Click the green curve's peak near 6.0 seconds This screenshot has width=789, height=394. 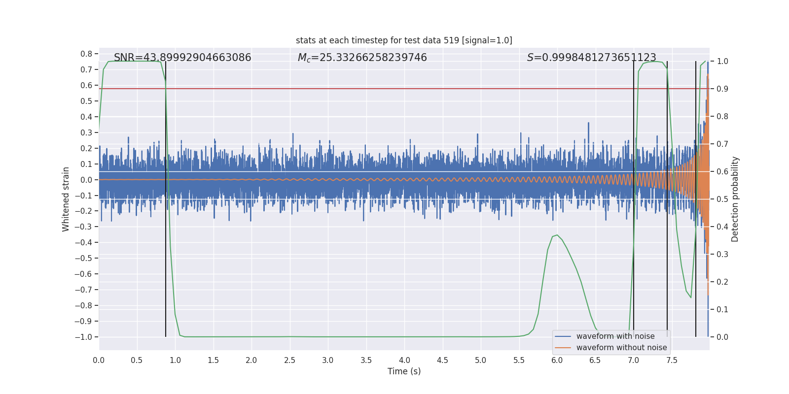click(x=557, y=235)
